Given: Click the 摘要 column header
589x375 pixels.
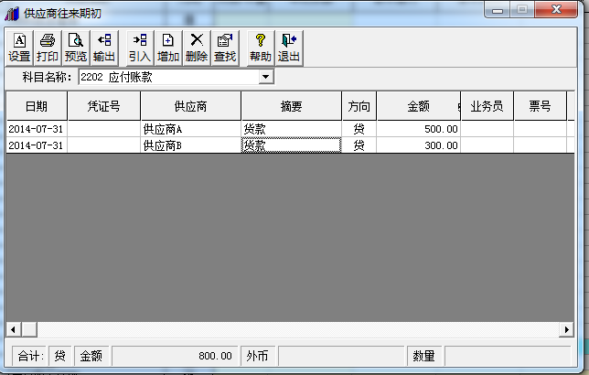Looking at the screenshot, I should pyautogui.click(x=291, y=106).
